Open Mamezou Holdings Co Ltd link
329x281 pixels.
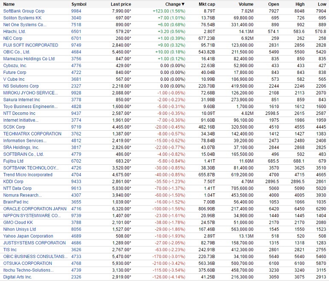[29, 59]
